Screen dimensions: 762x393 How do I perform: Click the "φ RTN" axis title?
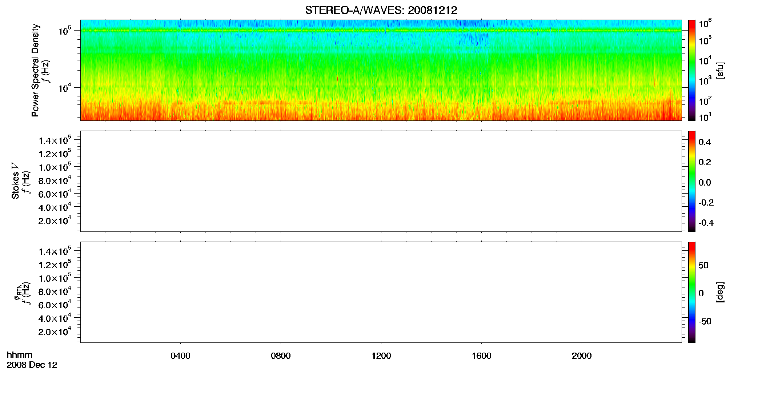(17, 292)
